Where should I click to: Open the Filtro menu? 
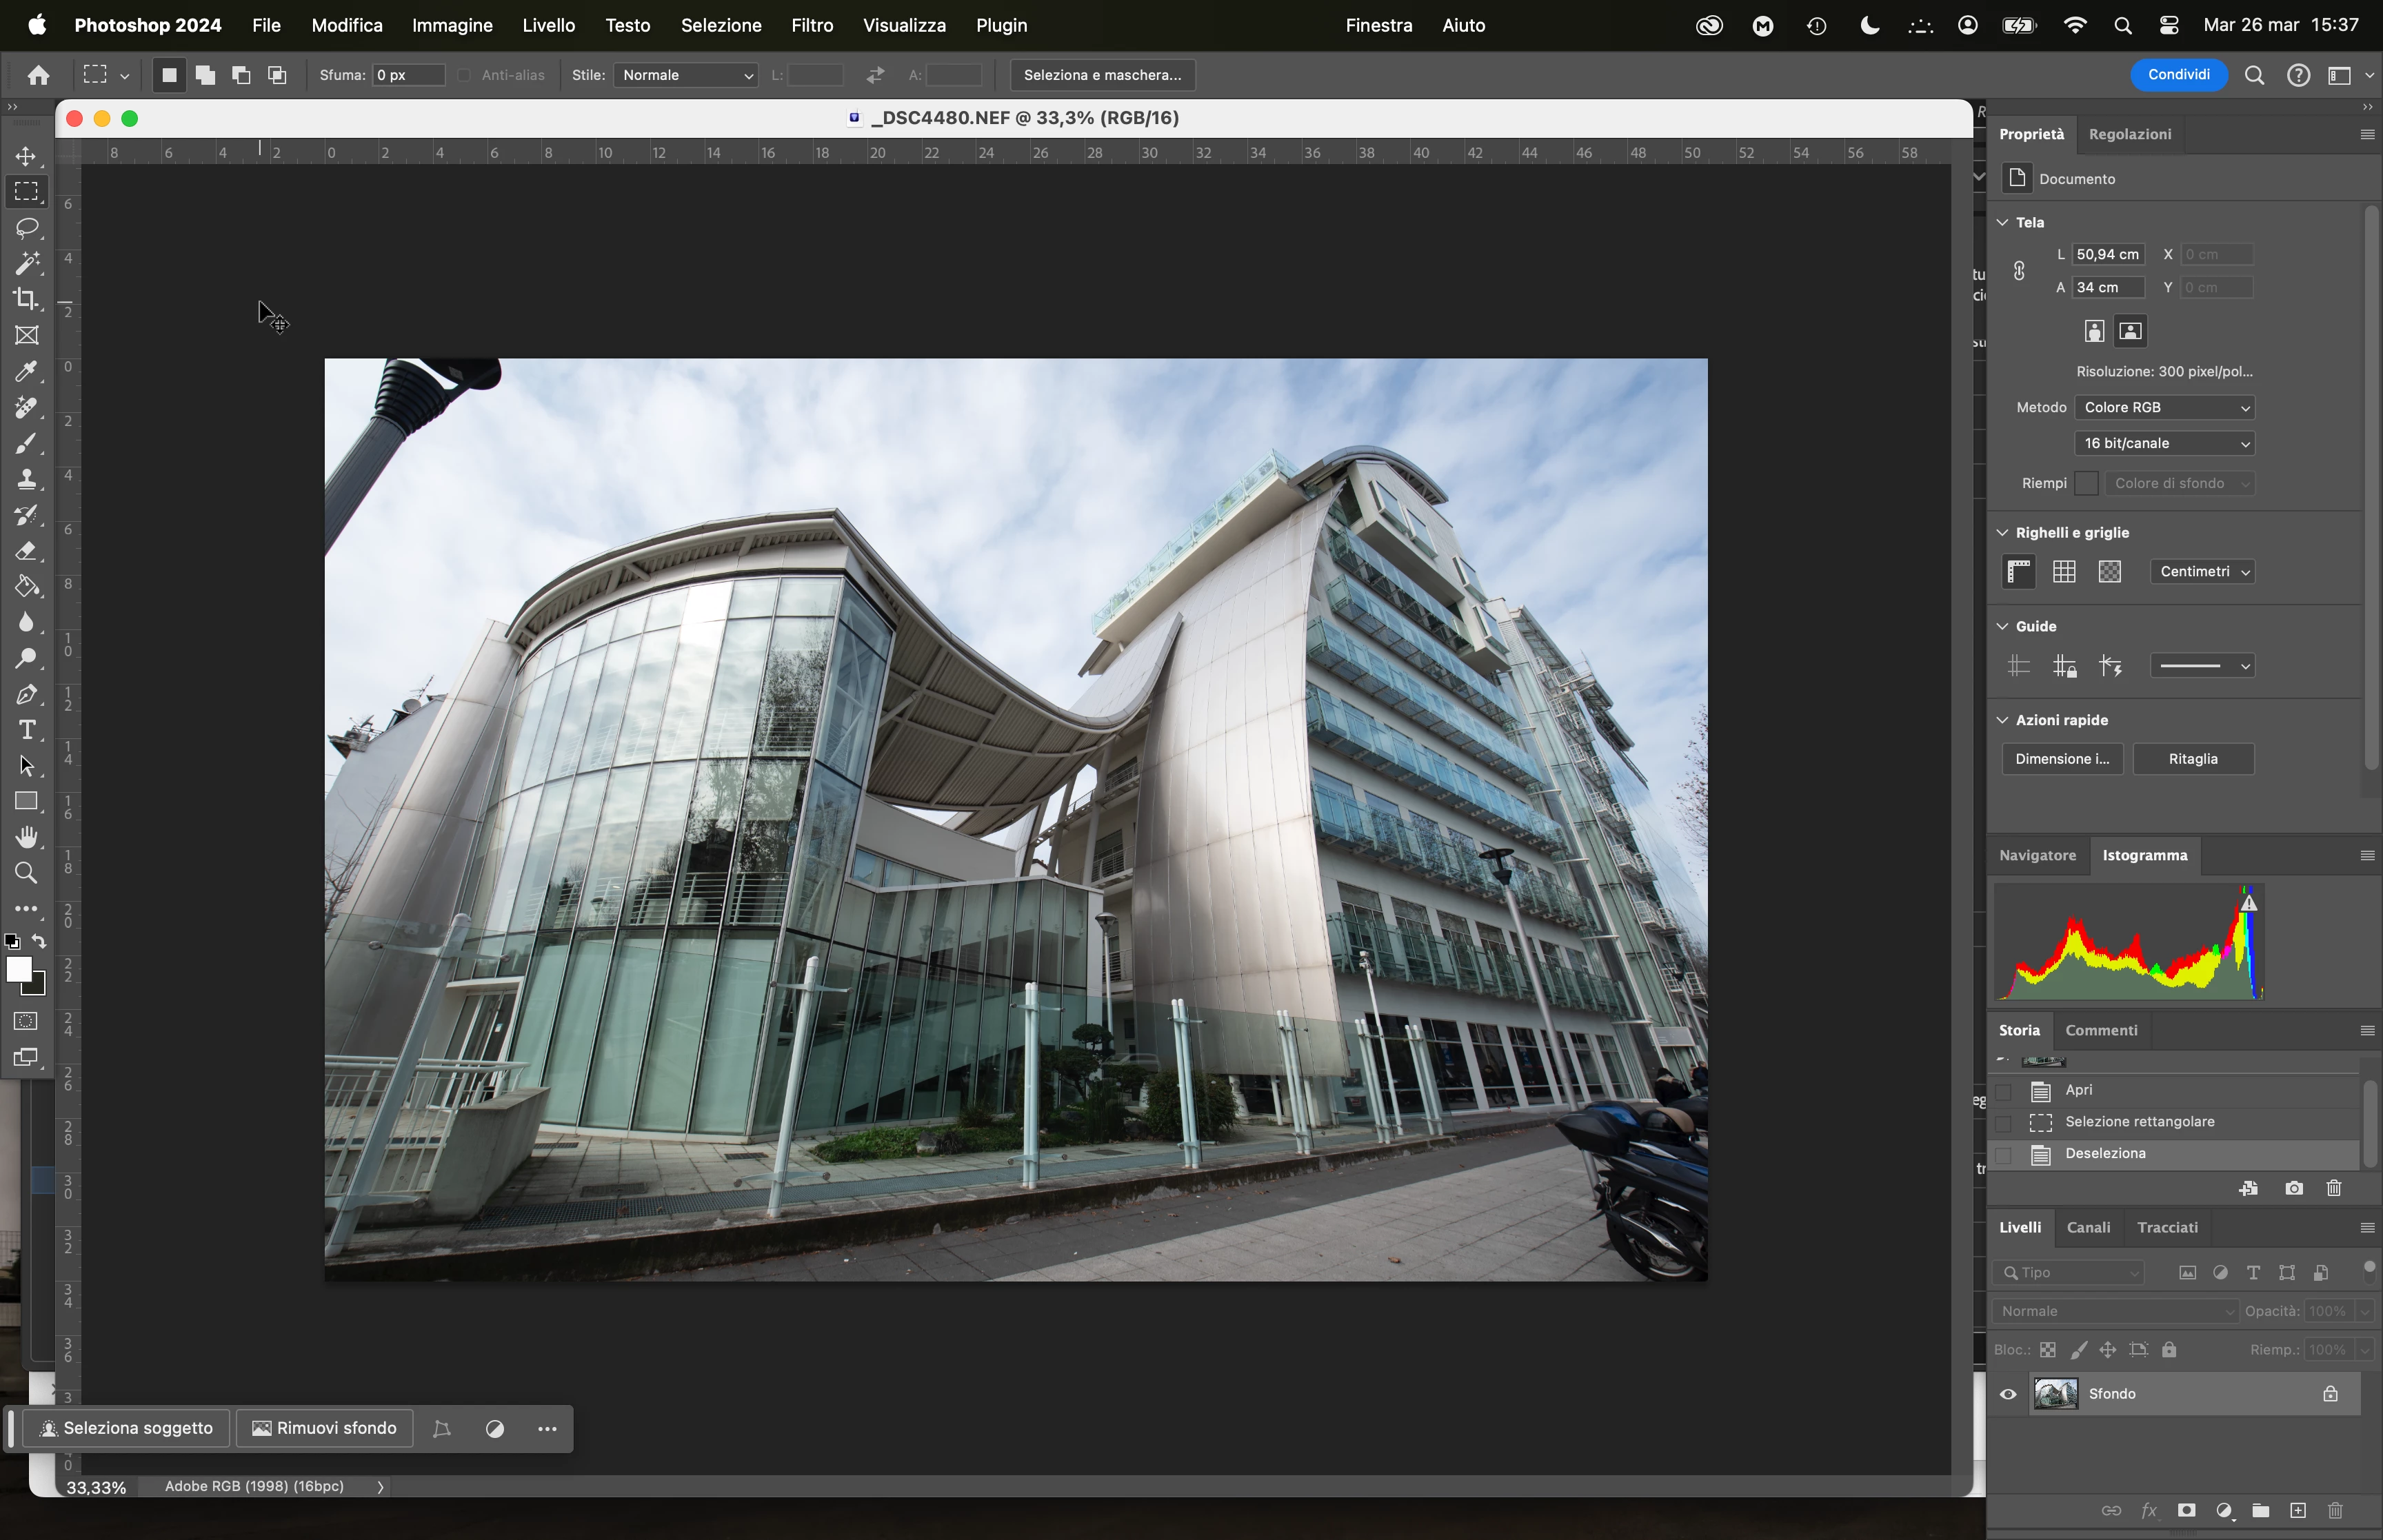pyautogui.click(x=811, y=25)
